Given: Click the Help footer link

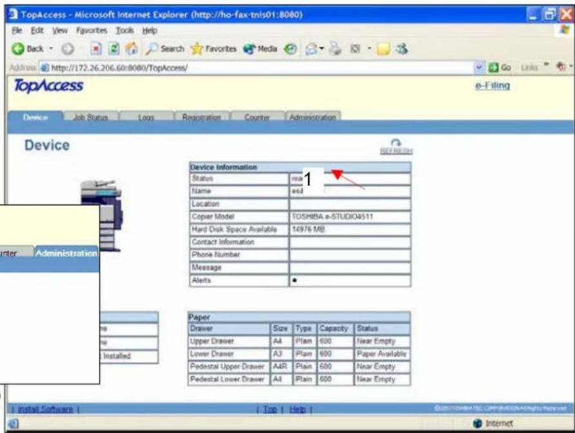Looking at the screenshot, I should point(297,409).
